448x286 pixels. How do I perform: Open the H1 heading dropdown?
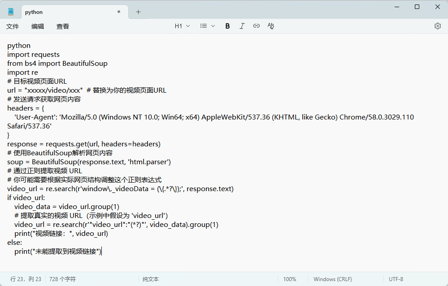tap(182, 26)
